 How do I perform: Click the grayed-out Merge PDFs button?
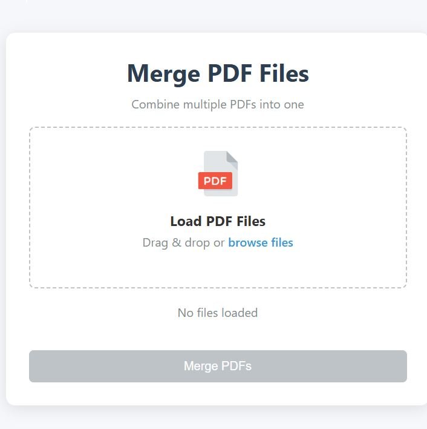click(x=218, y=366)
